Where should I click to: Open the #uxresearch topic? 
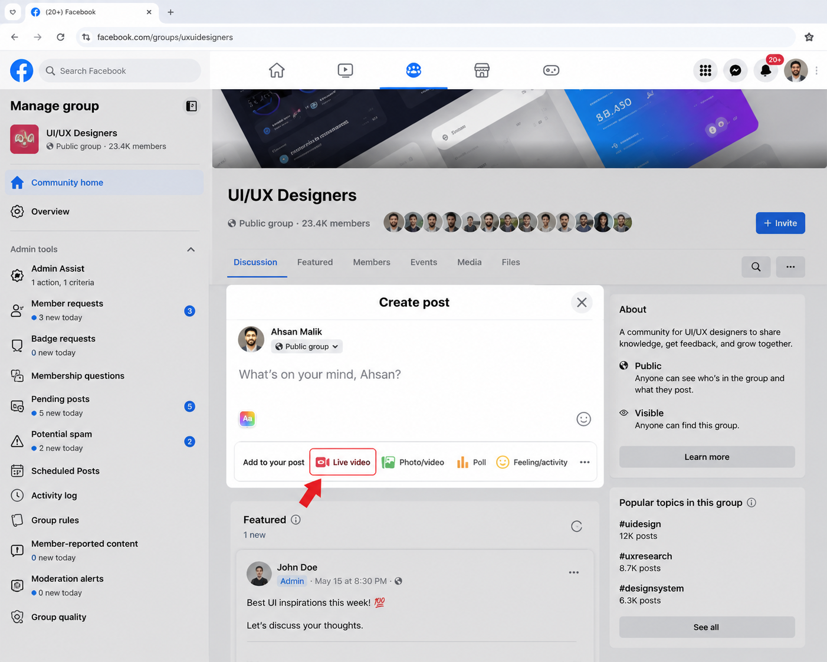[645, 556]
